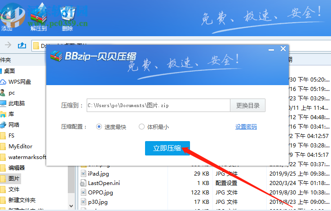This screenshot has height=211, width=331.
Task: Click the iPad.jpg file icon
Action: point(84,174)
